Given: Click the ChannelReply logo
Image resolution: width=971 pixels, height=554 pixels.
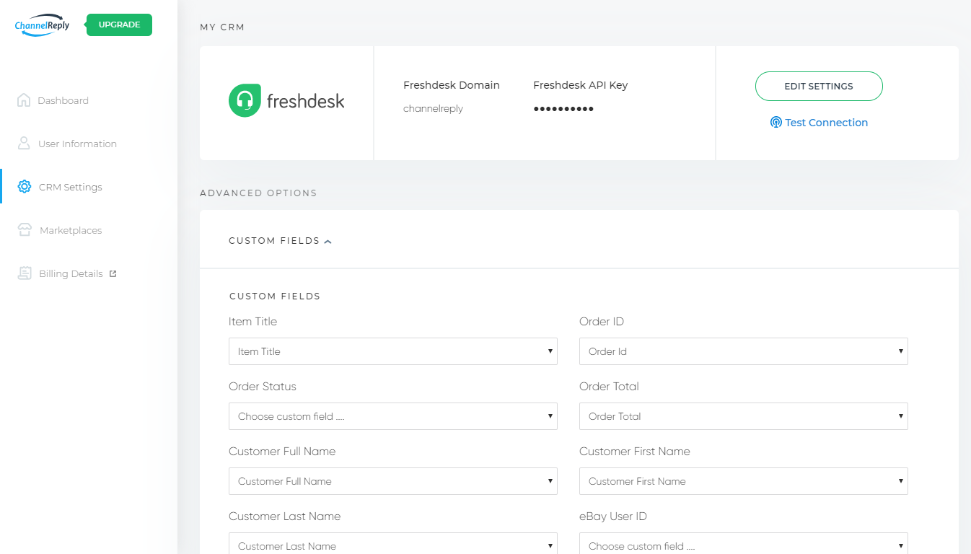Looking at the screenshot, I should [x=42, y=25].
